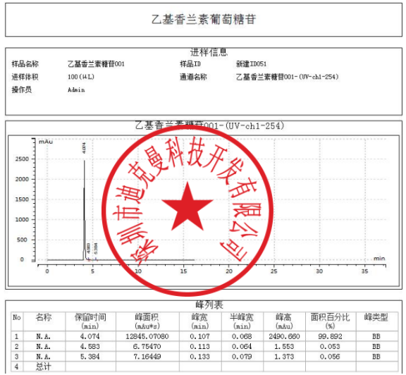Click the 99.892 area percent cell
Image resolution: width=406 pixels, height=375 pixels.
pyautogui.click(x=330, y=336)
